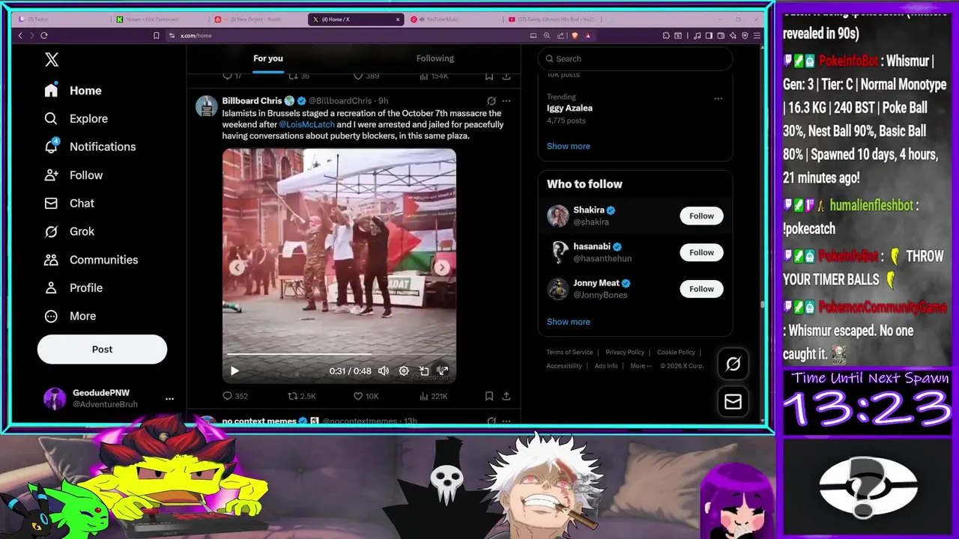Viewport: 959px width, 539px height.
Task: Click Grok icon on Billboard Chris post
Action: click(491, 101)
